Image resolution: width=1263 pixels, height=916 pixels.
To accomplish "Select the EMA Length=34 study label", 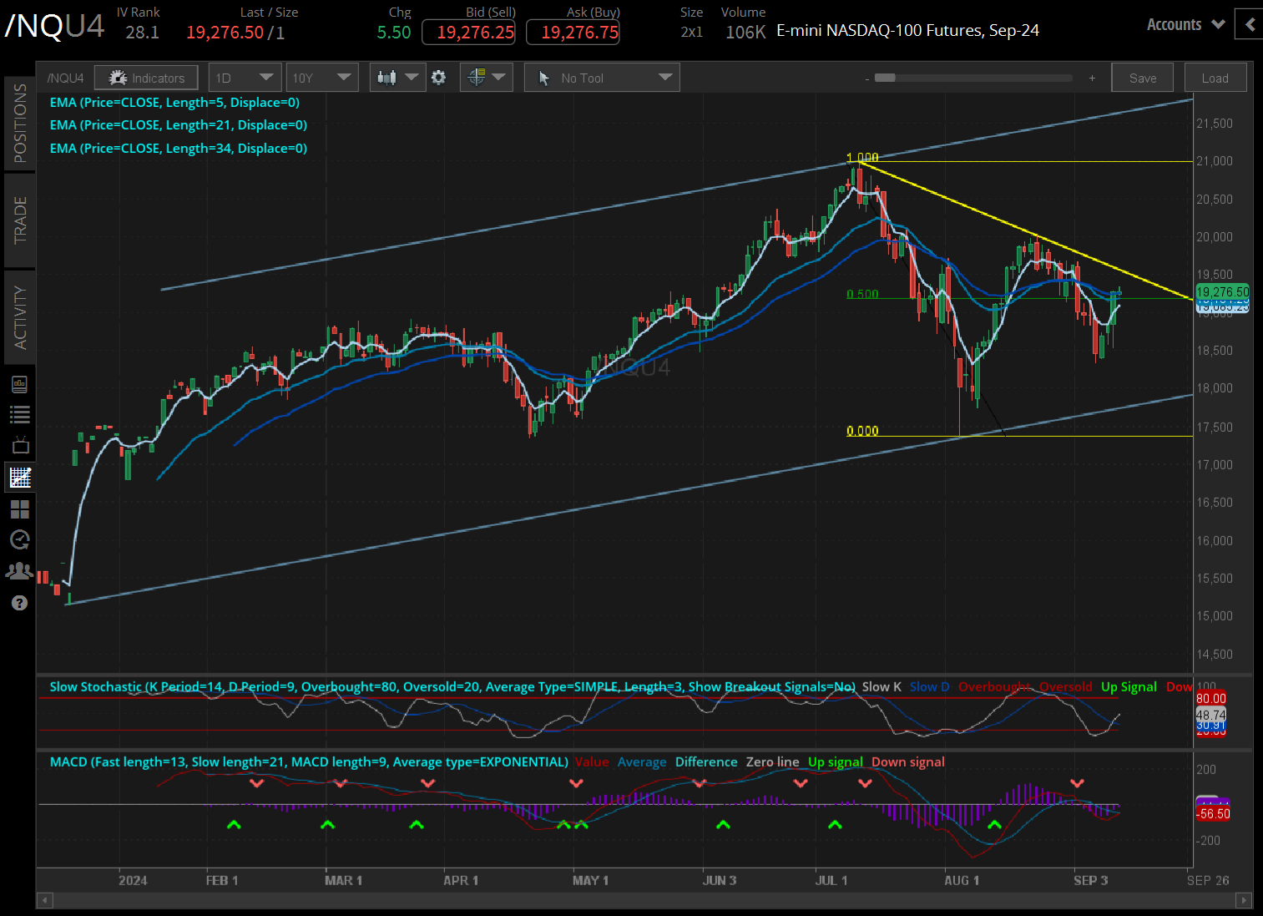I will click(x=179, y=149).
